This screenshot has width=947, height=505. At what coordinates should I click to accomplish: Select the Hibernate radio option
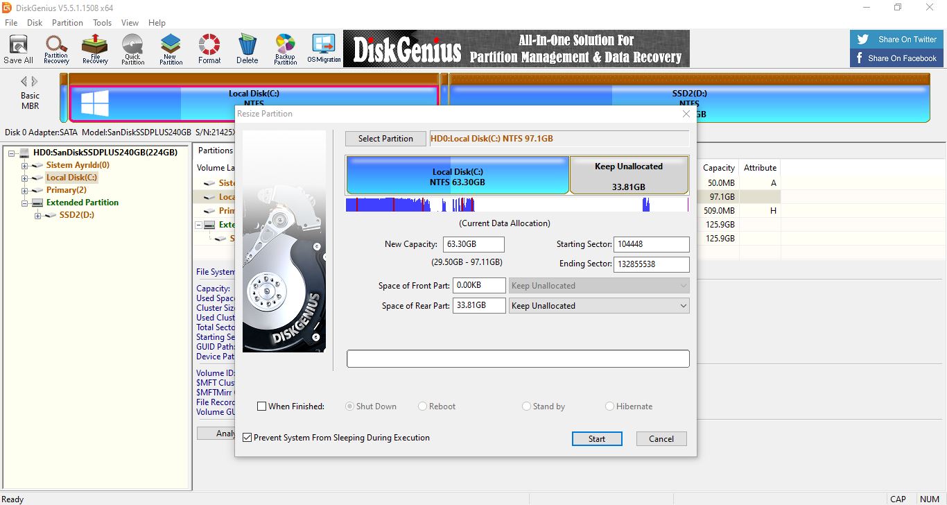coord(610,406)
